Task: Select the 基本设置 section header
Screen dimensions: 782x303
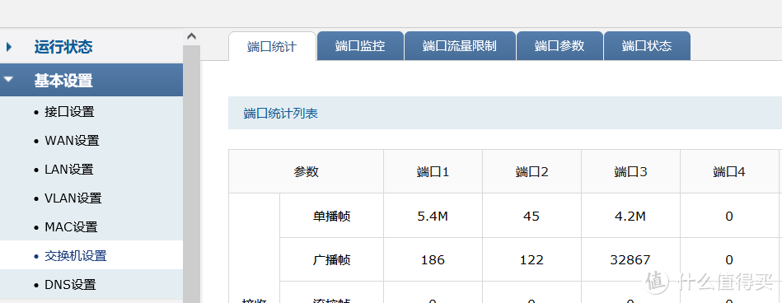Action: pos(91,80)
